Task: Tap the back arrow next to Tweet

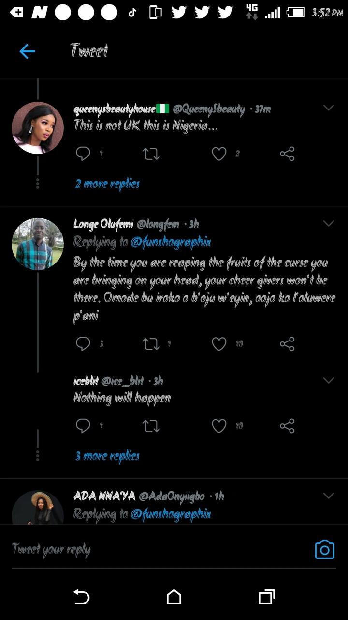Action: tap(27, 51)
